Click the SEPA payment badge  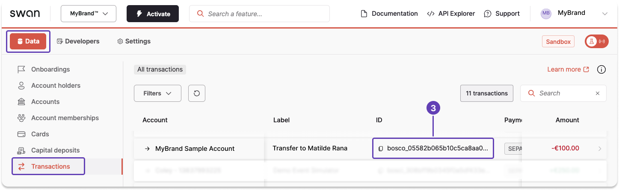click(513, 149)
